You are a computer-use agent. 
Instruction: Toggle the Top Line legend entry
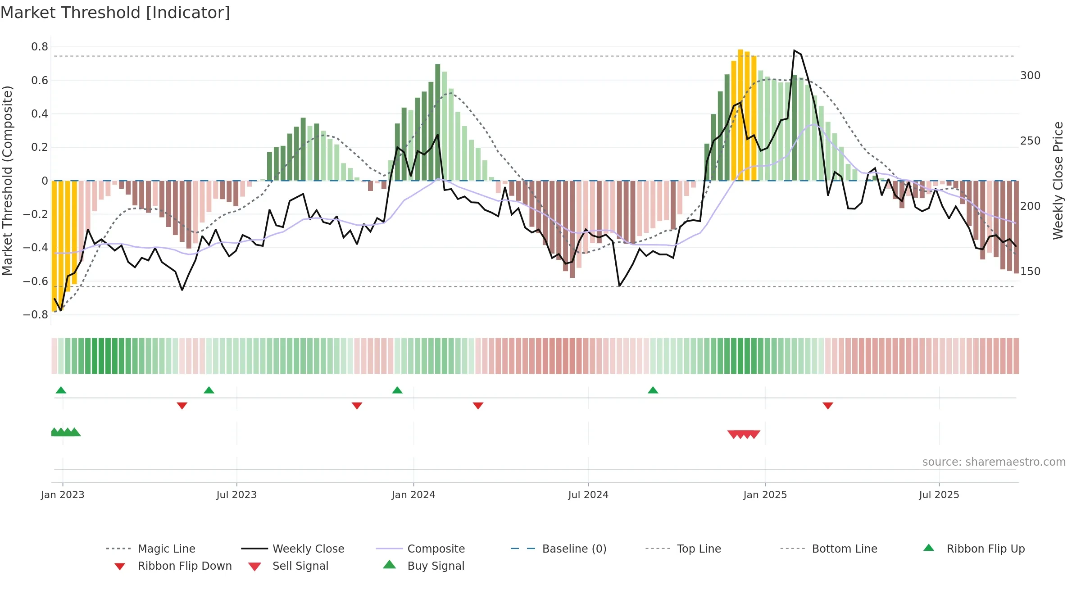[x=683, y=549]
